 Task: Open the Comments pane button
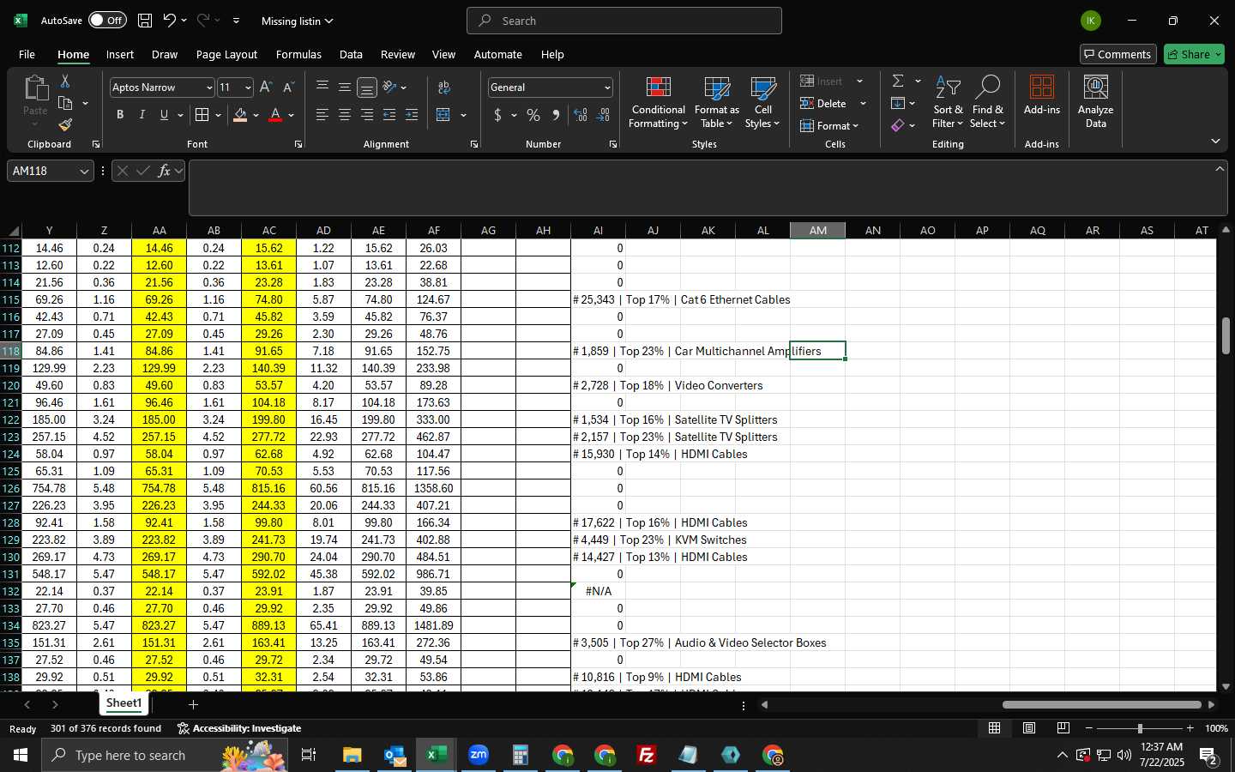[1118, 54]
